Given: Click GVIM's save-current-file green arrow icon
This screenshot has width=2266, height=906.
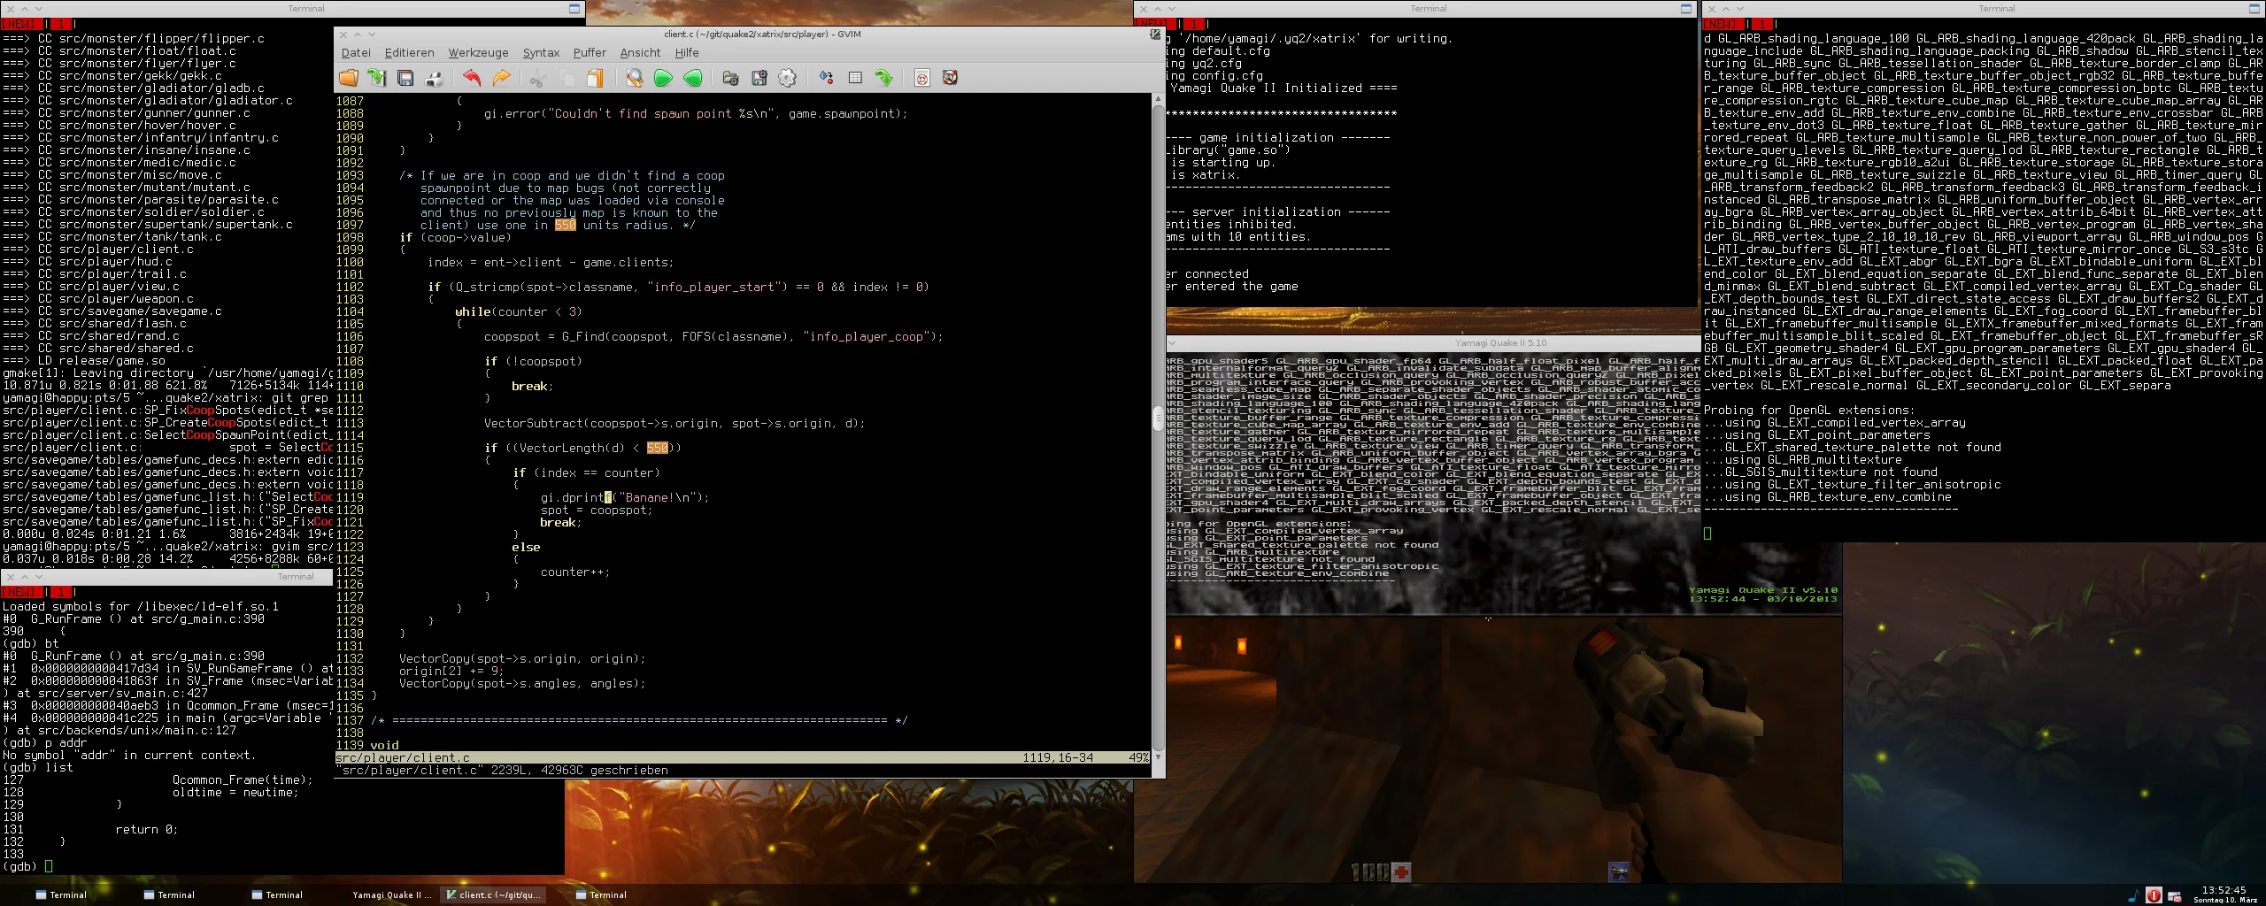Looking at the screenshot, I should (x=377, y=78).
